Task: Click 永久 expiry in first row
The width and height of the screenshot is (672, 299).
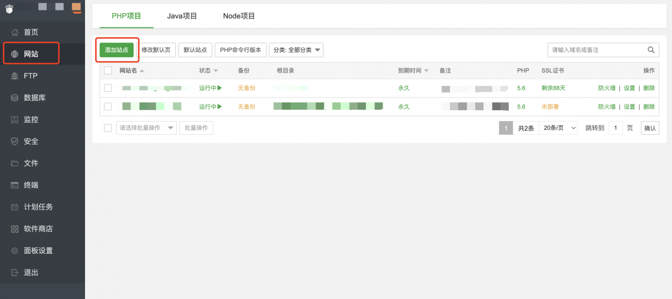Action: [404, 88]
